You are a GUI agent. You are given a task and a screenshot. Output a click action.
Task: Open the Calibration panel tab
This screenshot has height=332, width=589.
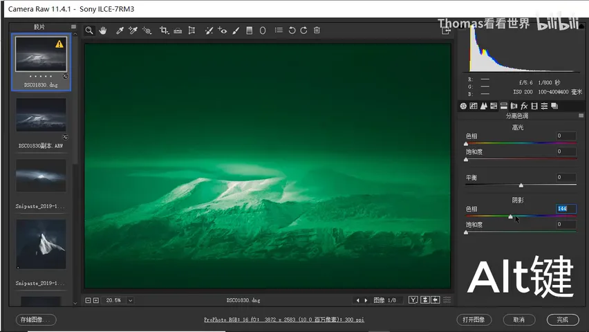click(534, 106)
